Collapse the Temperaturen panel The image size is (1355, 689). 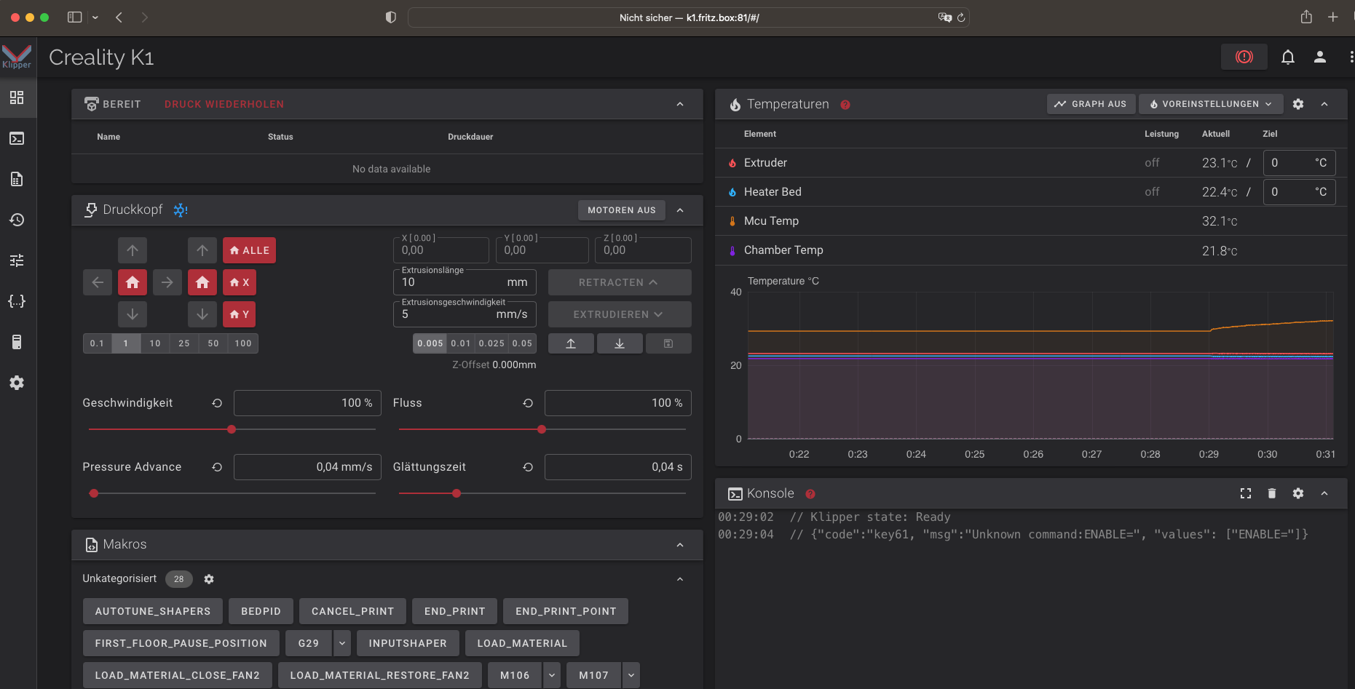pos(1324,104)
